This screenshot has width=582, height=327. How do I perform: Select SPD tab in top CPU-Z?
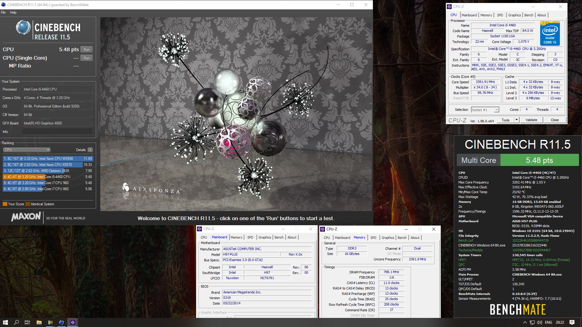tap(500, 15)
